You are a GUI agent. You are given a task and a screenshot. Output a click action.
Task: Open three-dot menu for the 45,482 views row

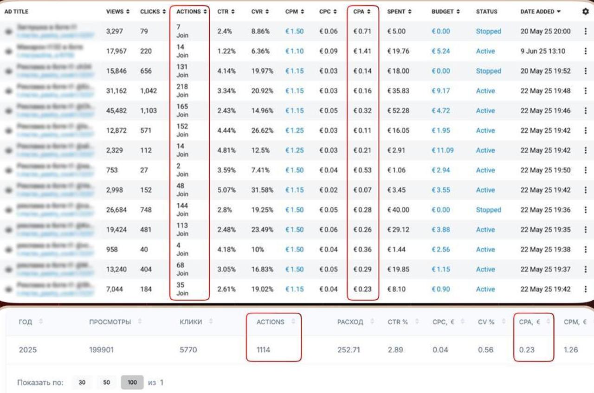pos(585,110)
